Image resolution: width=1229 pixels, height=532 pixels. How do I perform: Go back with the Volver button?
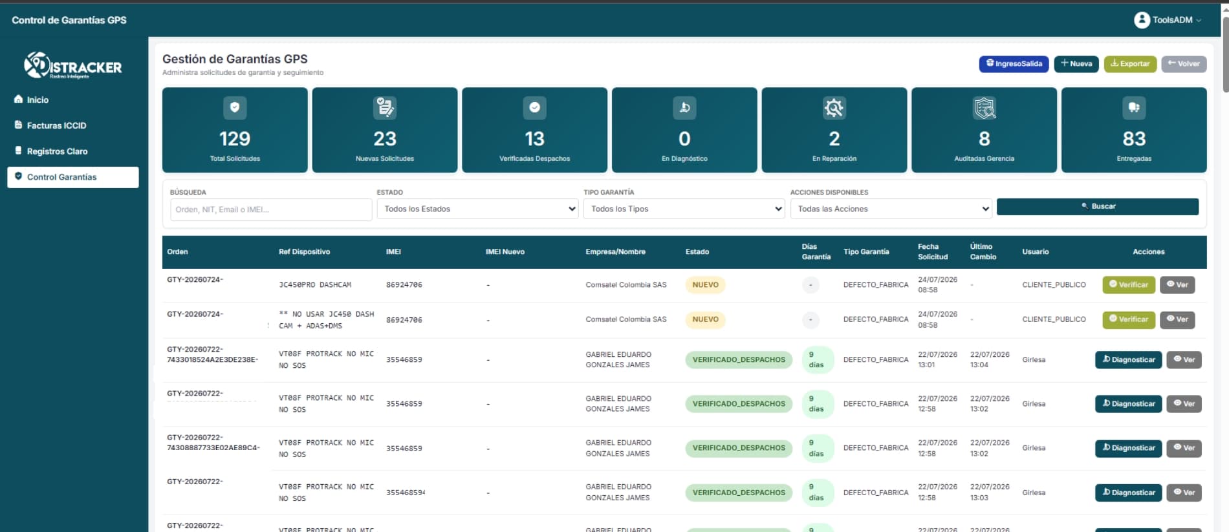point(1184,64)
